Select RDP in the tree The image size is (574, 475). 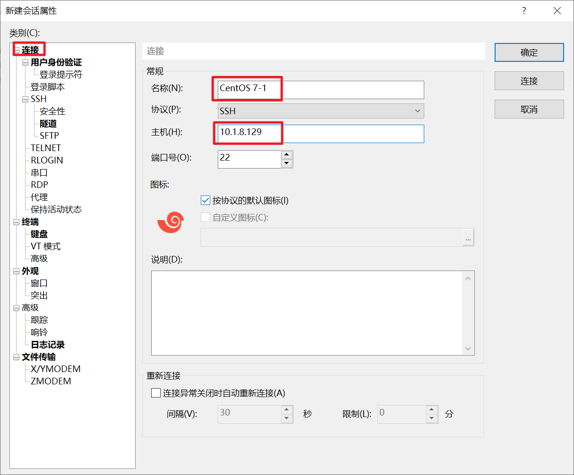(x=39, y=185)
